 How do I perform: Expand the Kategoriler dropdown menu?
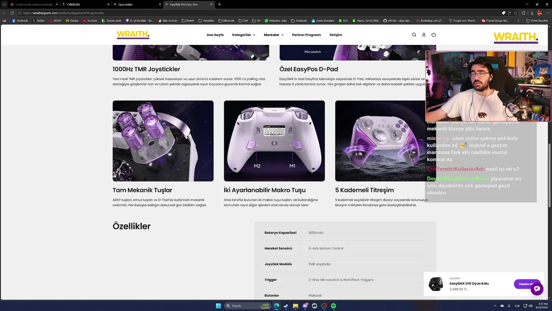point(244,35)
